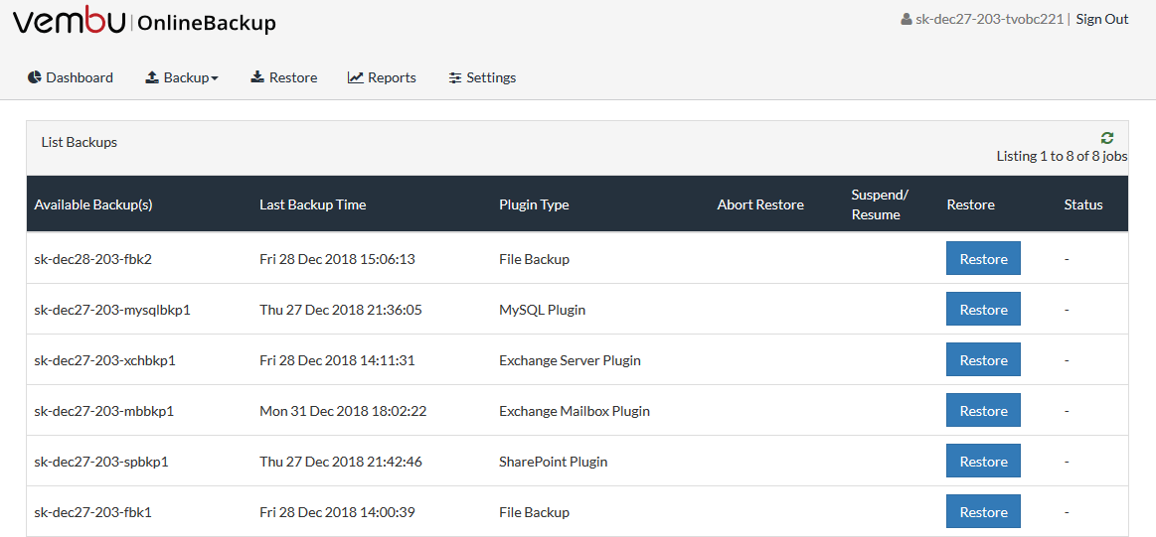Click the MySQL Plugin cell
The width and height of the screenshot is (1156, 537).
pyautogui.click(x=542, y=310)
